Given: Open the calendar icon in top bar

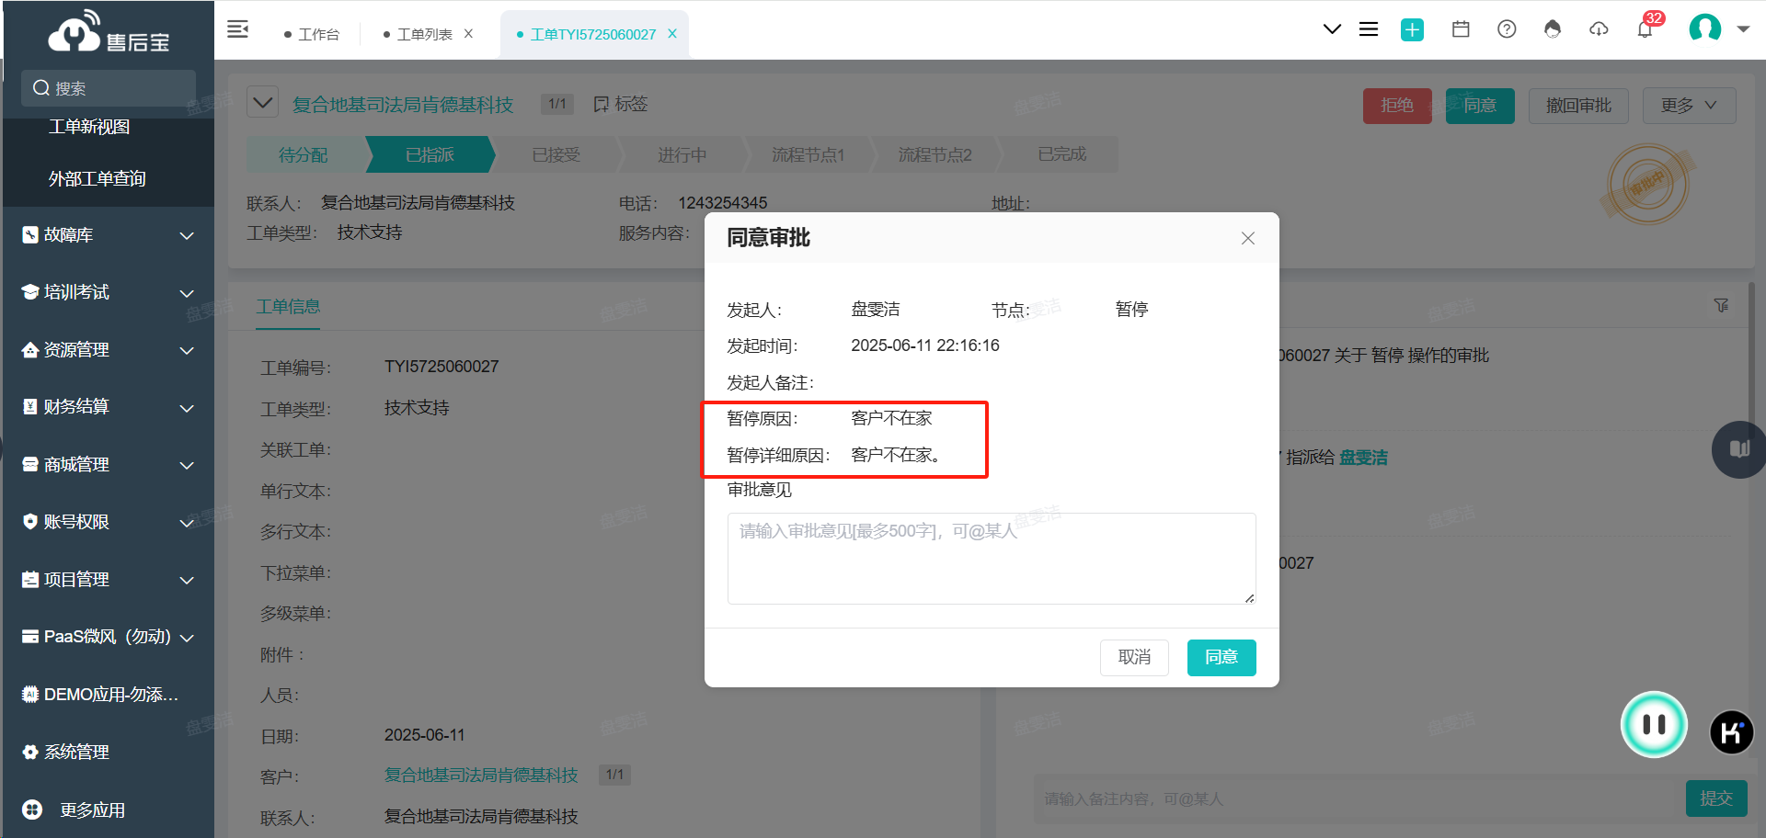Looking at the screenshot, I should [1461, 29].
